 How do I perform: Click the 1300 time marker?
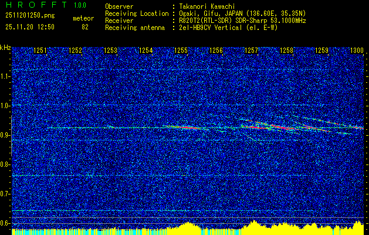[357, 50]
